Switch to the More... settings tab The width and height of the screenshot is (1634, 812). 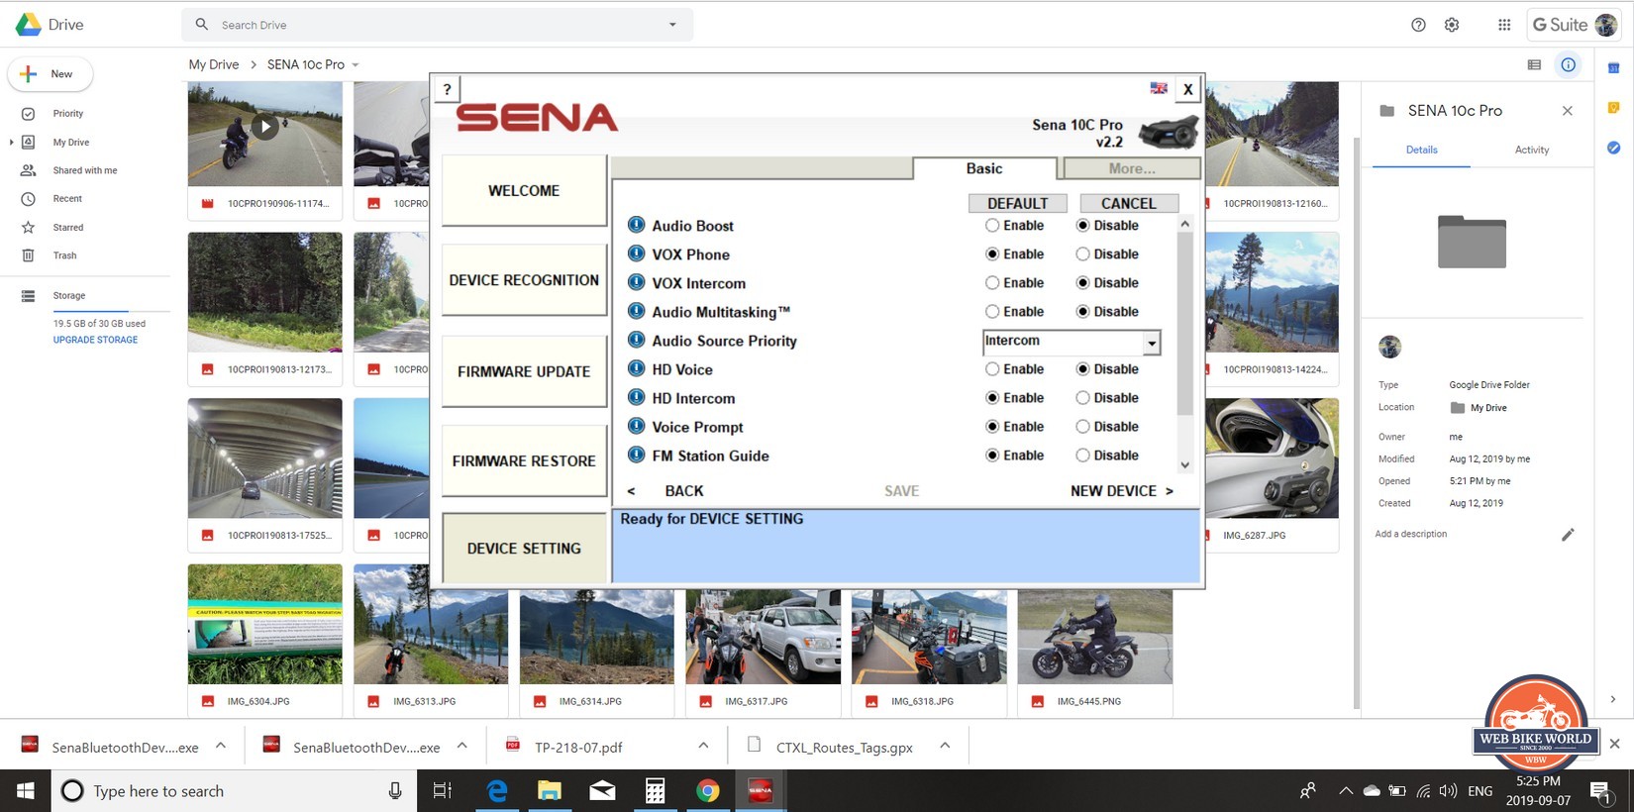coord(1131,168)
